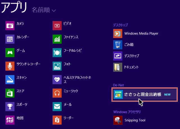Image resolution: width=180 pixels, height=129 pixels.
Task: Click the フォト label text
Action: click(67, 64)
